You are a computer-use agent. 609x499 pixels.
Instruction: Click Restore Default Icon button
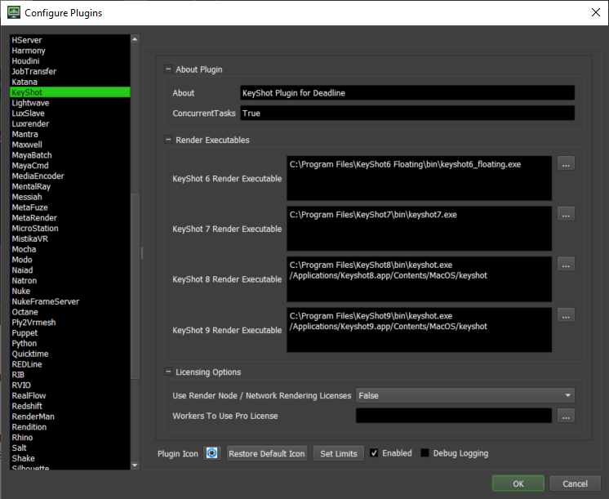click(267, 453)
